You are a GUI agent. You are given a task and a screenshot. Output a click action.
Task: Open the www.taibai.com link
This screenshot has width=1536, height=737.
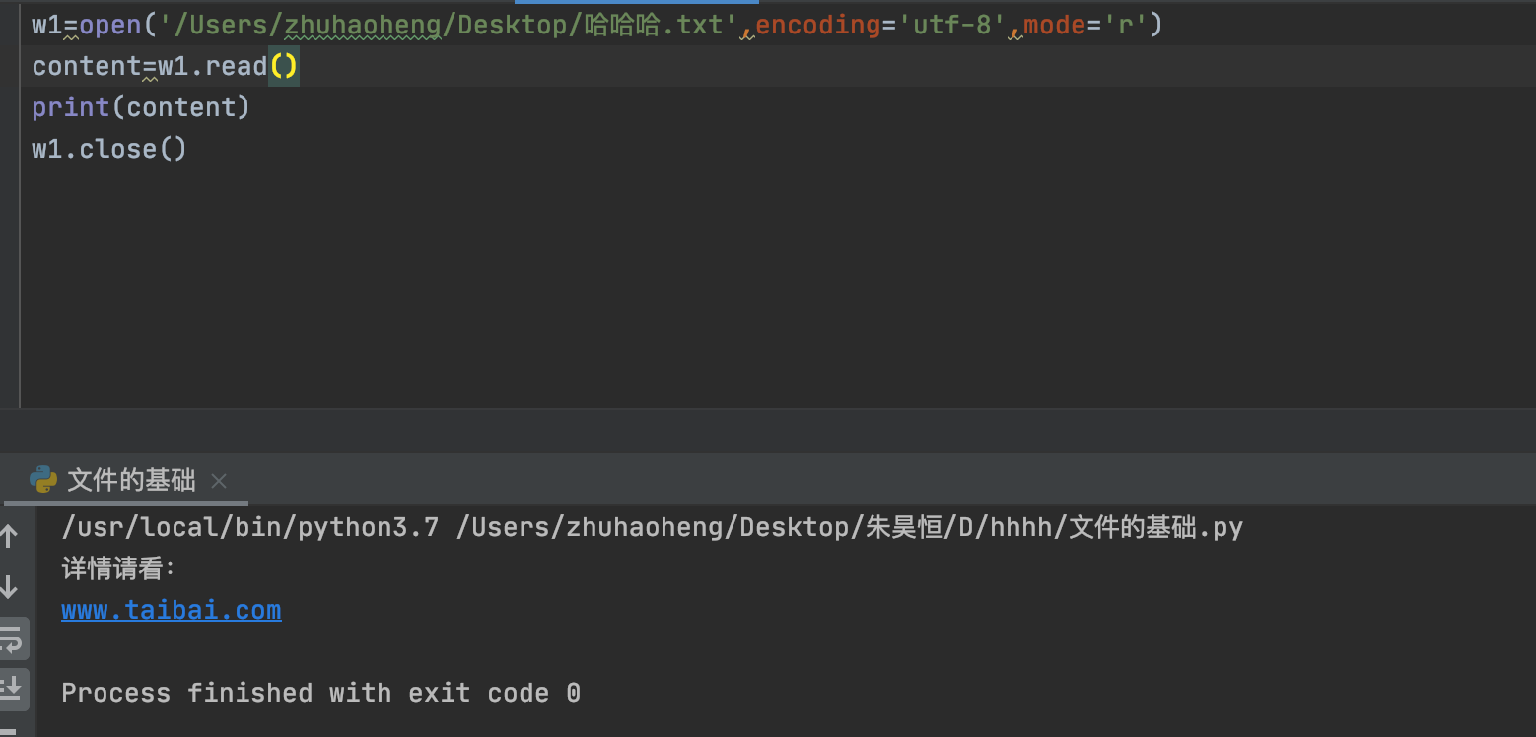point(171,609)
